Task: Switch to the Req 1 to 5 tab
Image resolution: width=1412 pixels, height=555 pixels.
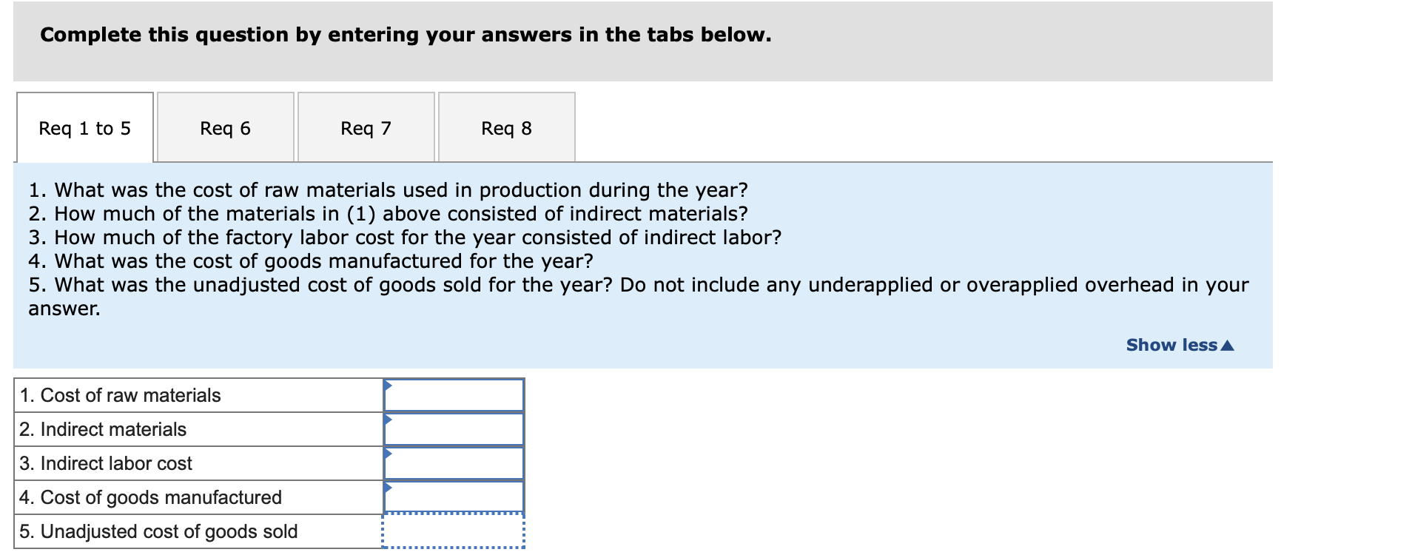Action: click(x=84, y=128)
